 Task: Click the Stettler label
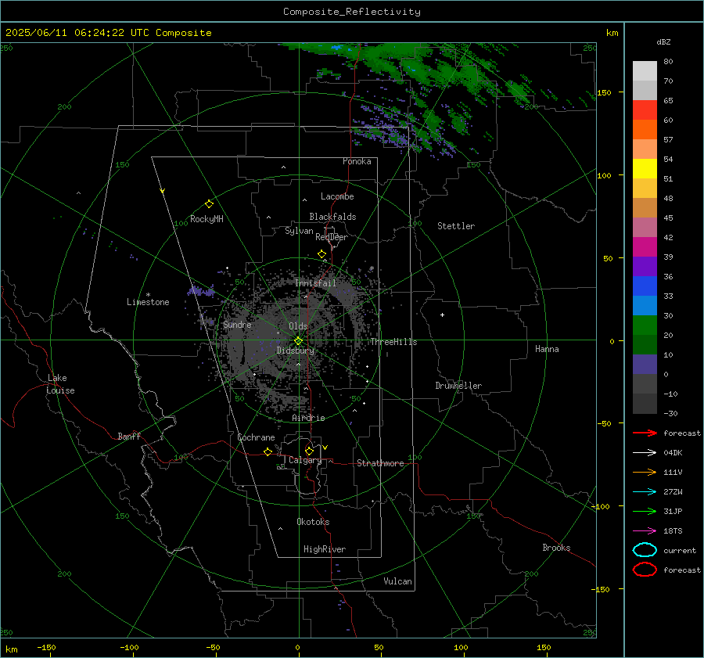(456, 226)
